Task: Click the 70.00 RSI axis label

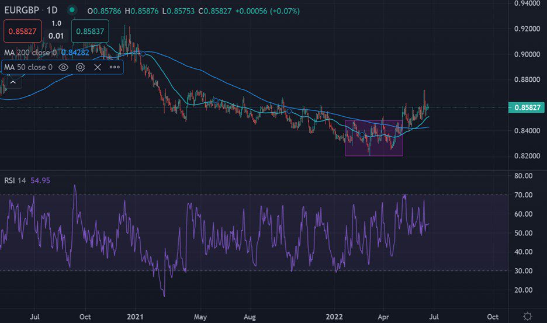Action: coord(523,195)
